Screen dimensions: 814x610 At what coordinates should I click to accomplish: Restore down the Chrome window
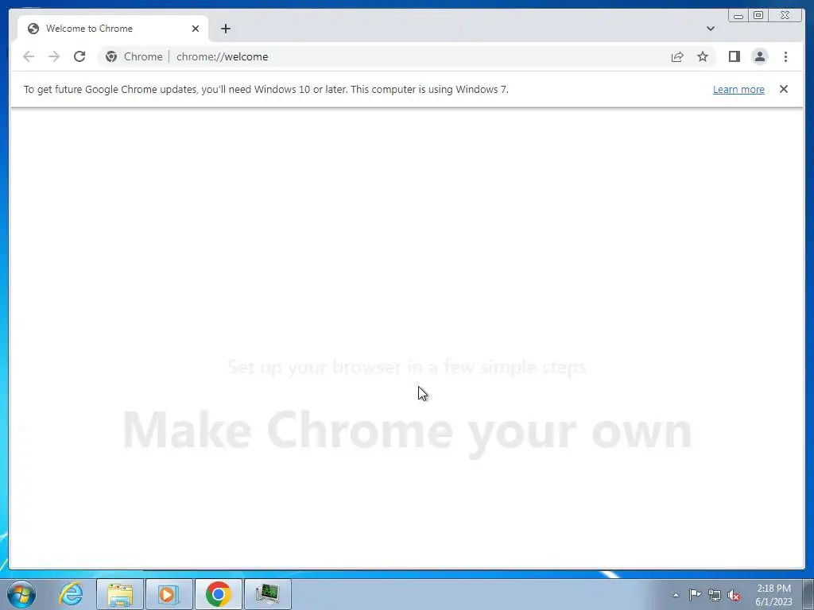pos(758,16)
